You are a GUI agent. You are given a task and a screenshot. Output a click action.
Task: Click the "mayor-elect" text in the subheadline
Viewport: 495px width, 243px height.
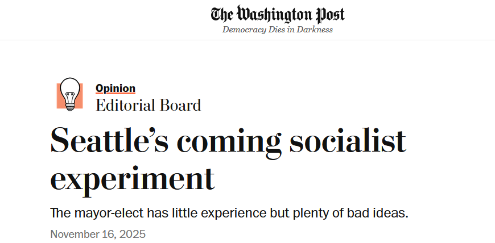(x=109, y=213)
